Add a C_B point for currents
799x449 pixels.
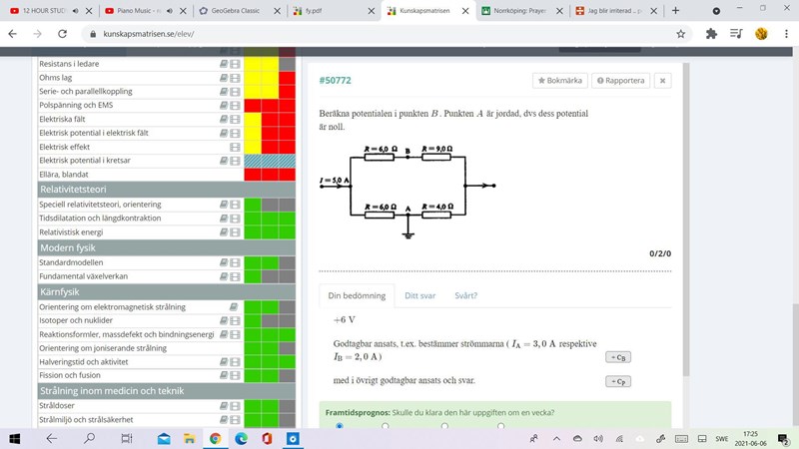click(617, 356)
